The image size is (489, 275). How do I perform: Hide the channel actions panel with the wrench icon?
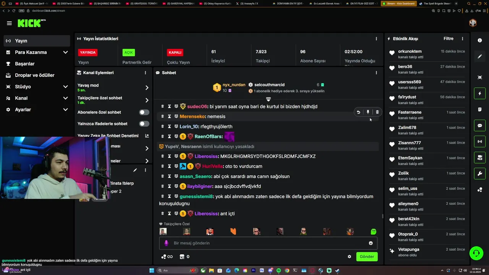(480, 174)
